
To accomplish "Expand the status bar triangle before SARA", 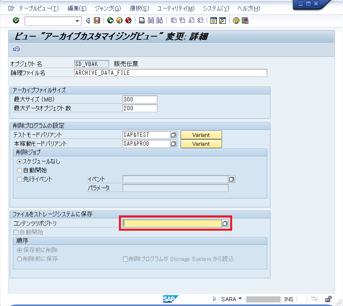I will pyautogui.click(x=214, y=299).
